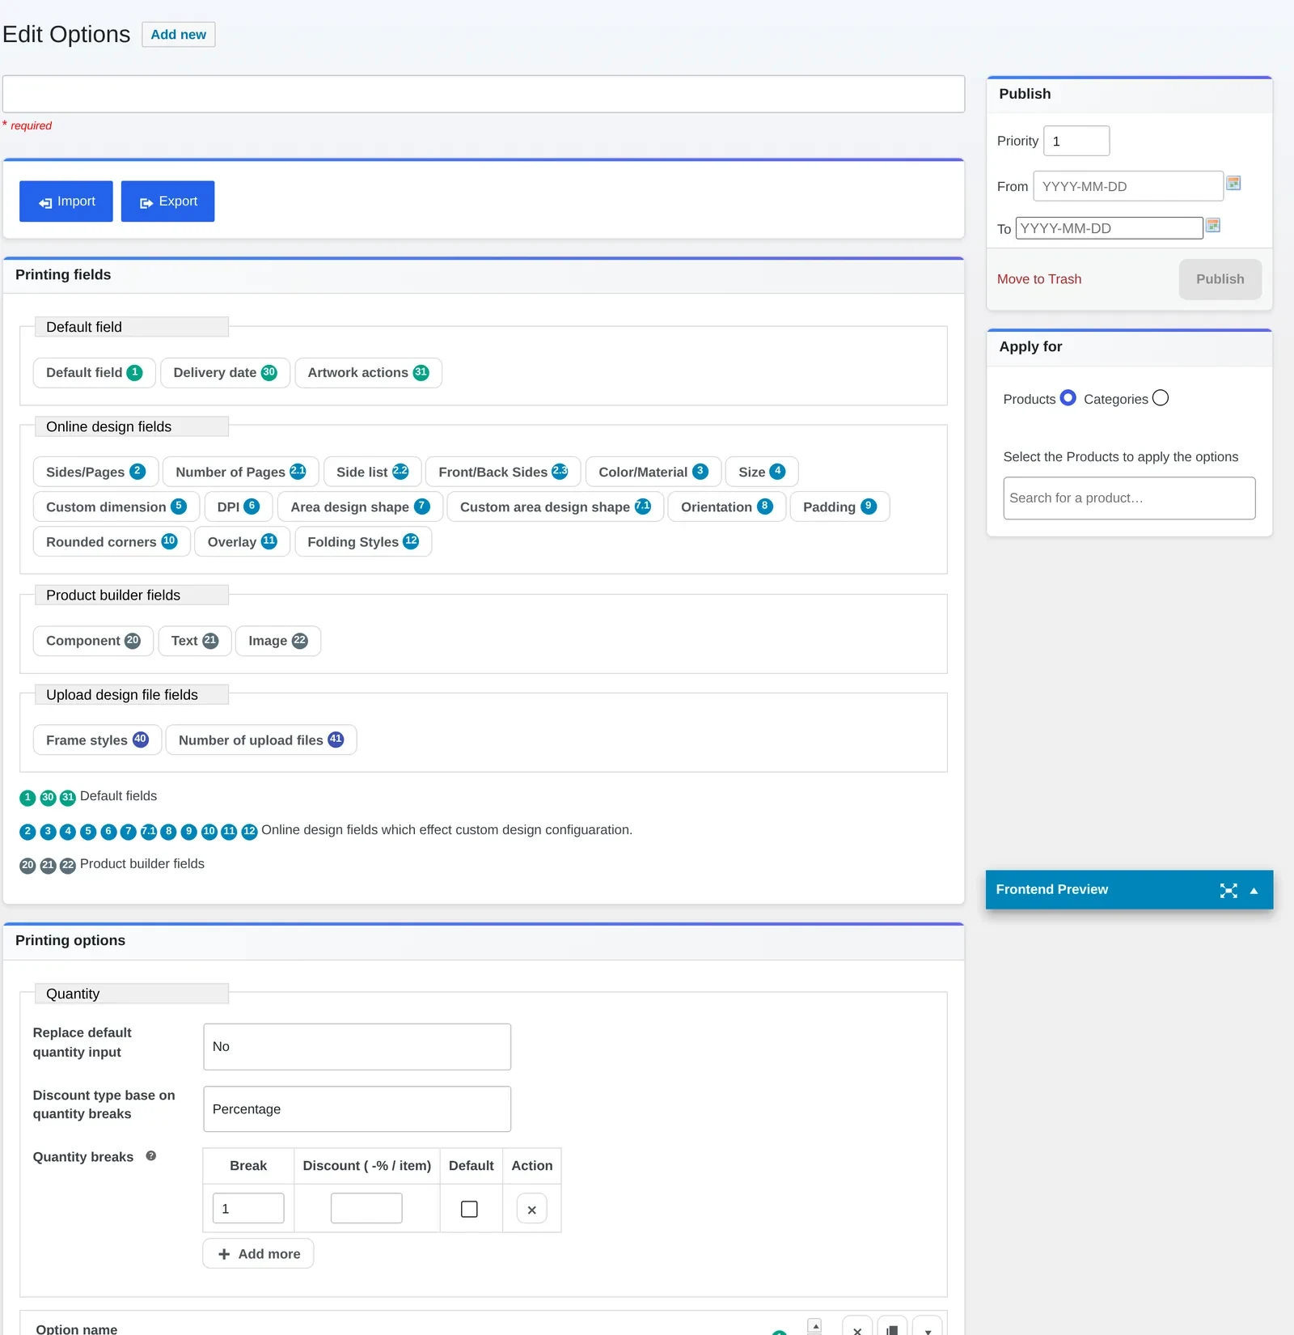Viewport: 1294px width, 1335px height.
Task: Select the Categories radio option
Action: click(x=1161, y=398)
